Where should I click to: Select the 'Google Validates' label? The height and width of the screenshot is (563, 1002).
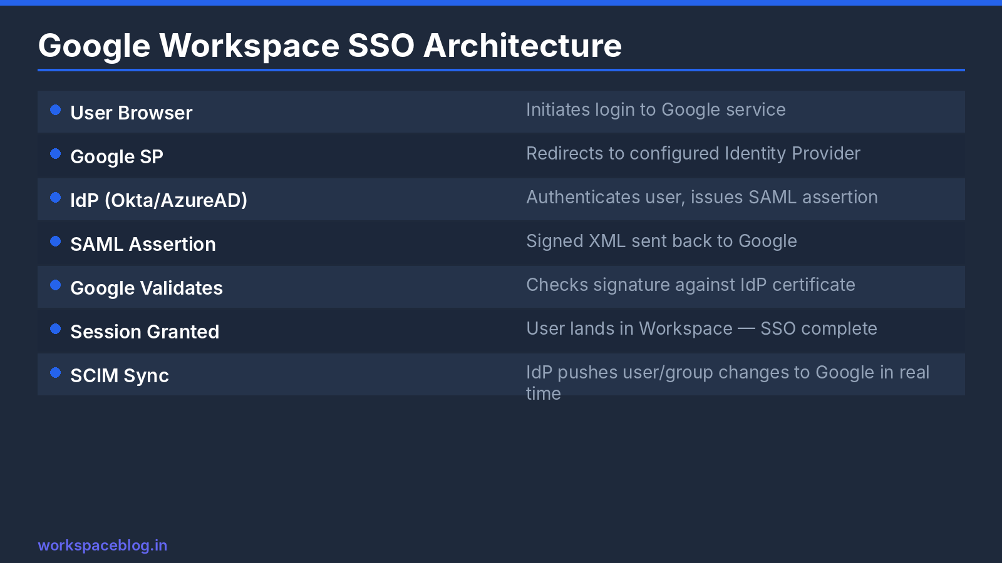(x=147, y=288)
